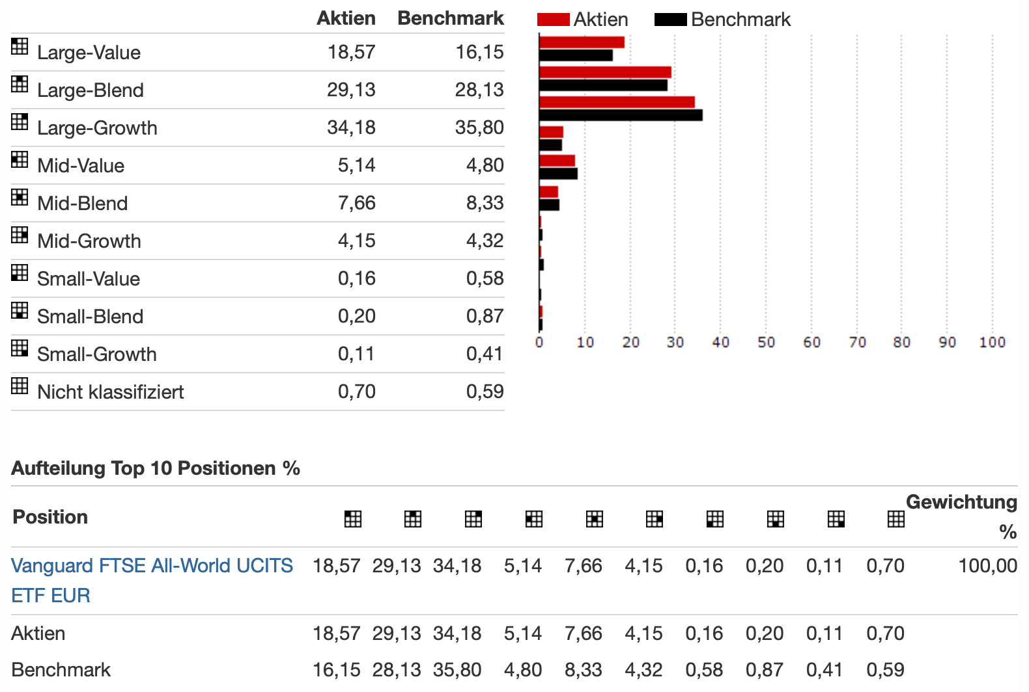Select the Large-Growth style box icon beside its row label
The height and width of the screenshot is (692, 1029).
[x=20, y=122]
